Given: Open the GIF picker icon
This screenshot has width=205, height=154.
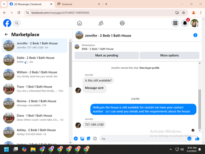Looking at the screenshot, I should [x=95, y=138].
